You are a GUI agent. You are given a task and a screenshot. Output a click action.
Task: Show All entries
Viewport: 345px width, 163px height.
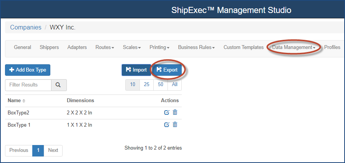(174, 85)
